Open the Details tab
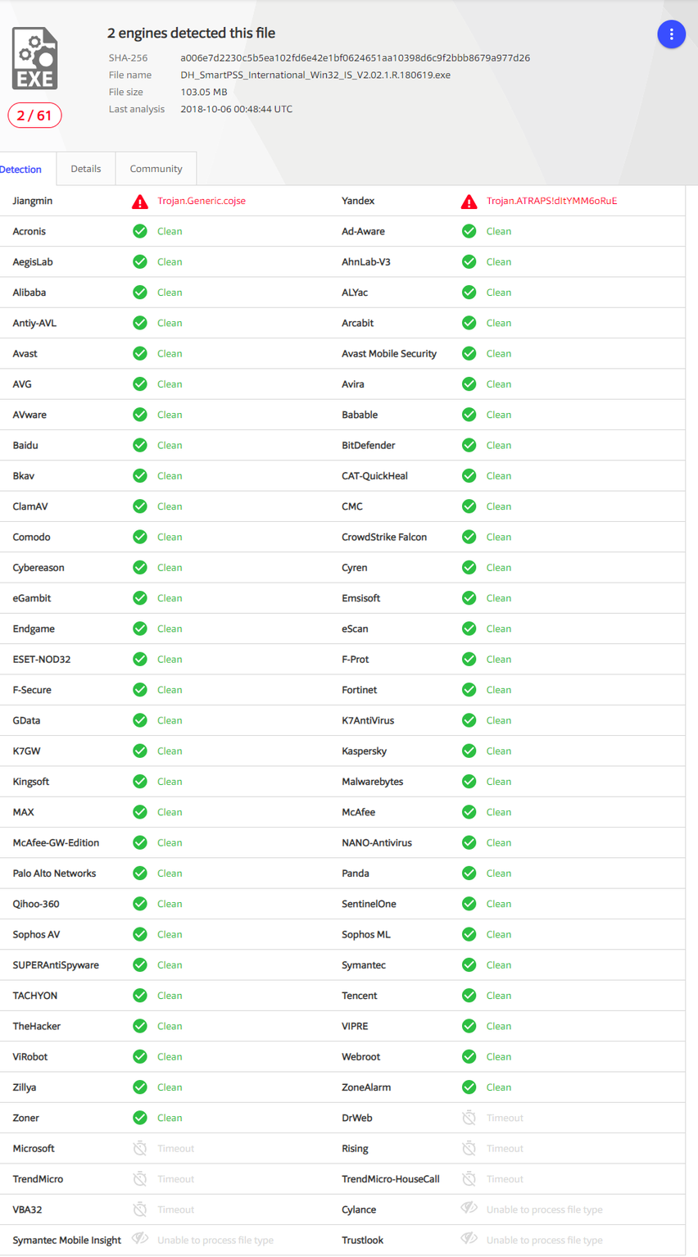Image resolution: width=698 pixels, height=1257 pixels. tap(86, 169)
